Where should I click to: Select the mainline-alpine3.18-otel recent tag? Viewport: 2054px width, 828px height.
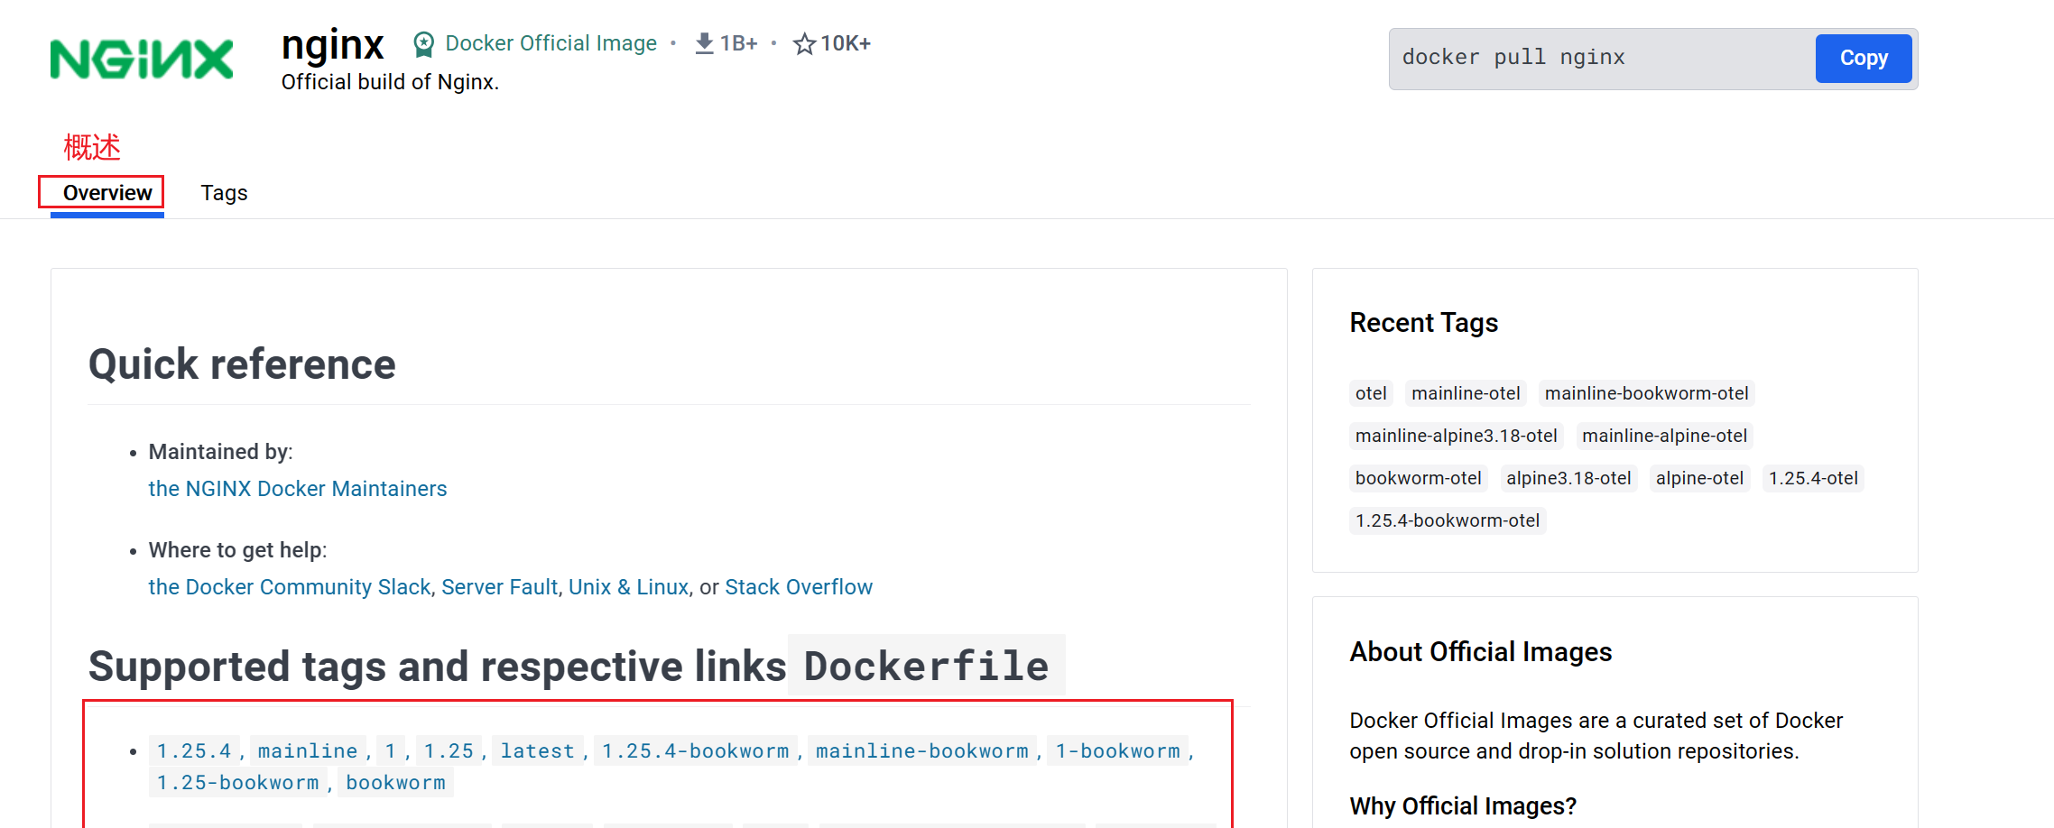(1456, 436)
